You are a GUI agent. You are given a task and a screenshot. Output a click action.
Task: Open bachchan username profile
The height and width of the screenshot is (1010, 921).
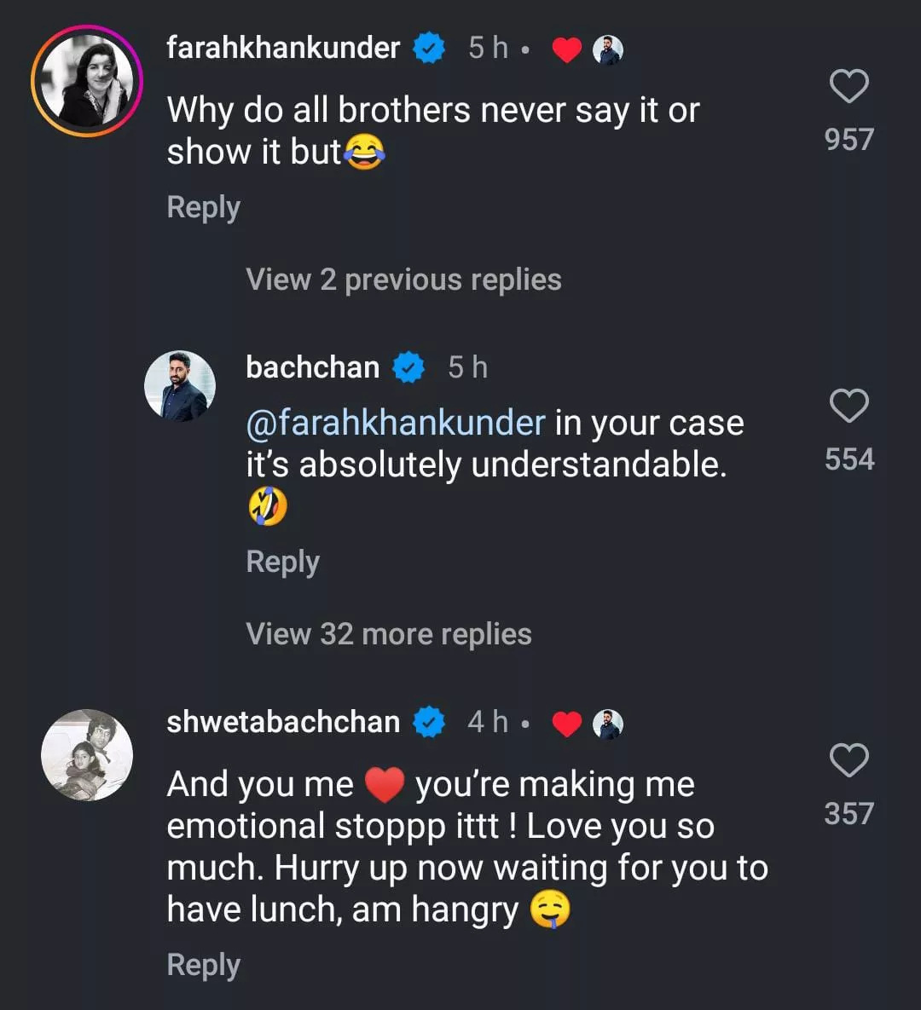click(312, 367)
